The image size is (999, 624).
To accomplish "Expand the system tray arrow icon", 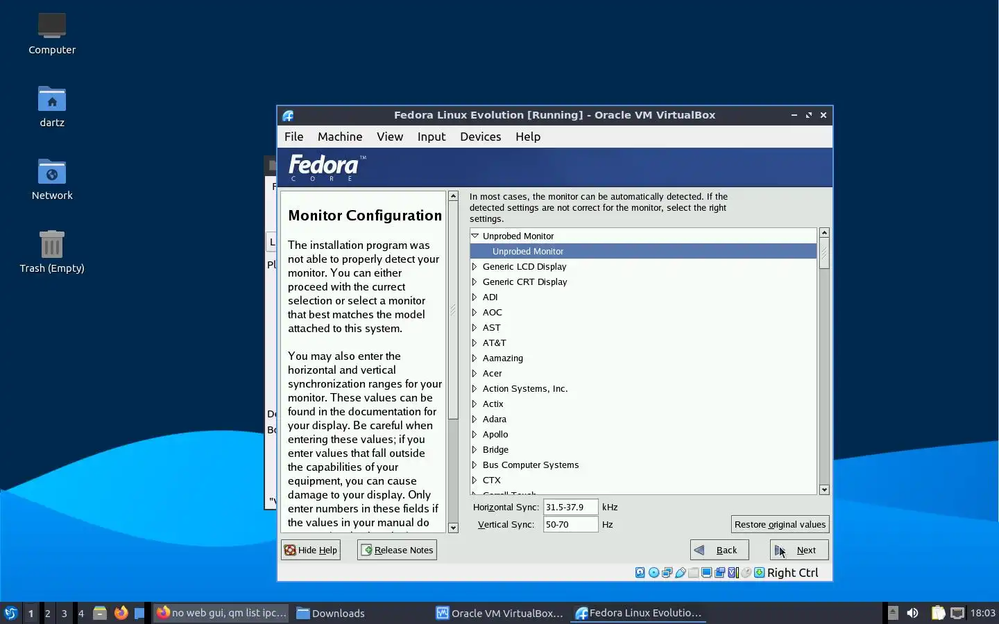I will [893, 613].
